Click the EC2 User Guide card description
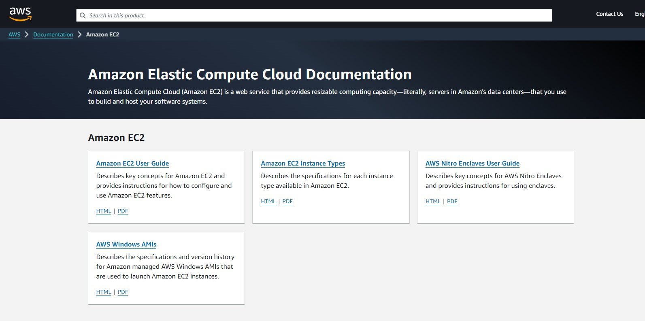Viewport: 645px width, 321px height. [164, 186]
